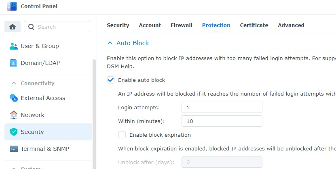Check Enable block expiration
Screen dimensions: 336x169
pyautogui.click(x=122, y=135)
